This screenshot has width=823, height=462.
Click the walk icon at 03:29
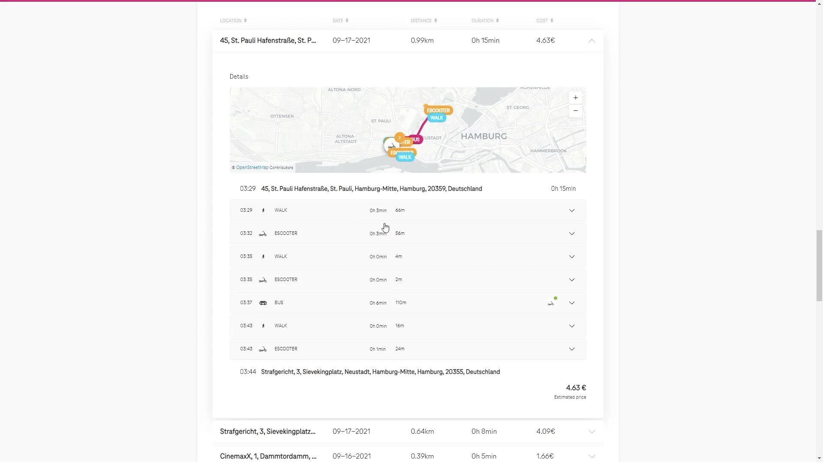(x=263, y=210)
